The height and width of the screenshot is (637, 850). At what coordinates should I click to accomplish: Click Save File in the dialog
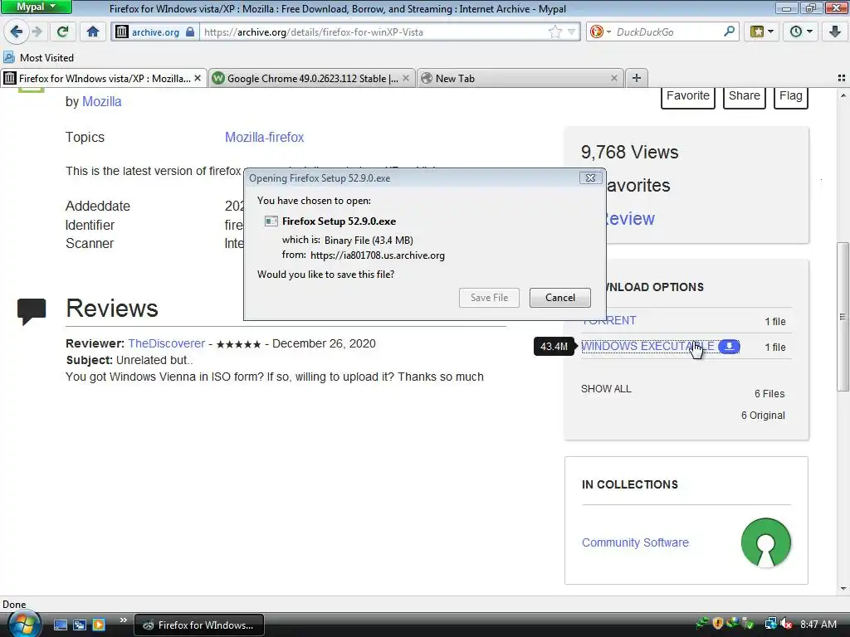(x=489, y=298)
